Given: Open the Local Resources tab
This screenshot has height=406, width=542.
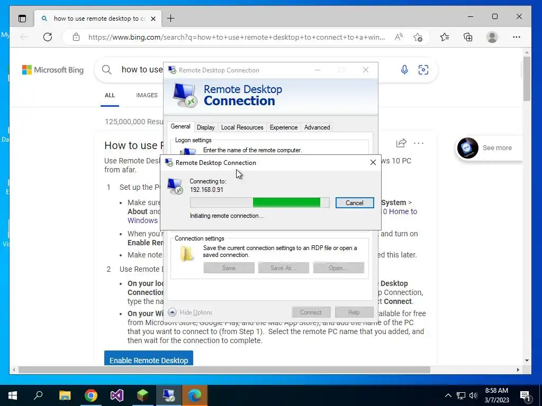Looking at the screenshot, I should 242,127.
